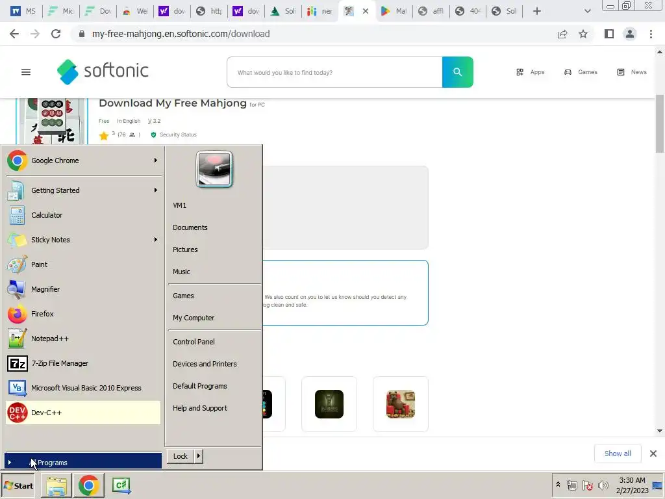Click the taskbar clock showing 3:30 AM
Image resolution: width=665 pixels, height=499 pixels.
pos(632,485)
